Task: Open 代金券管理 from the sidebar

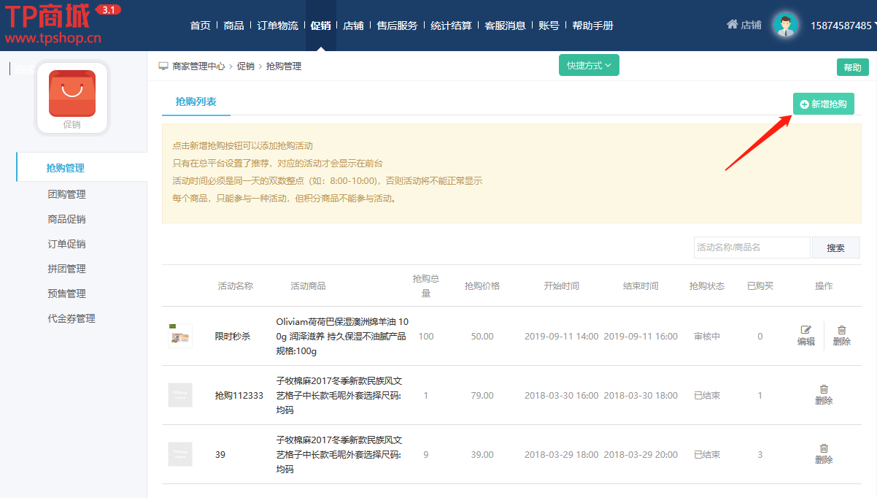Action: 72,318
